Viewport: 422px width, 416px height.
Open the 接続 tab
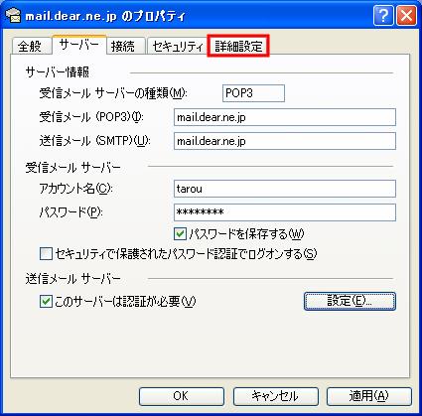point(126,46)
